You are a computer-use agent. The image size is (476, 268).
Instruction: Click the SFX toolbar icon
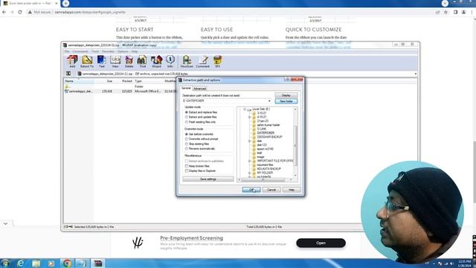[x=217, y=61]
